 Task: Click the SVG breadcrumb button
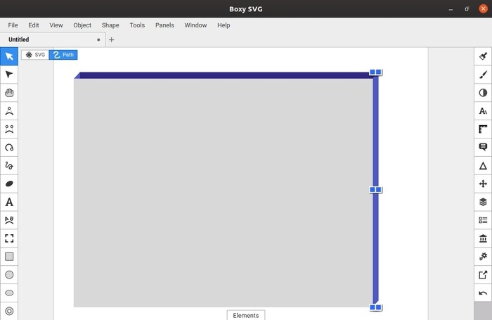point(35,55)
